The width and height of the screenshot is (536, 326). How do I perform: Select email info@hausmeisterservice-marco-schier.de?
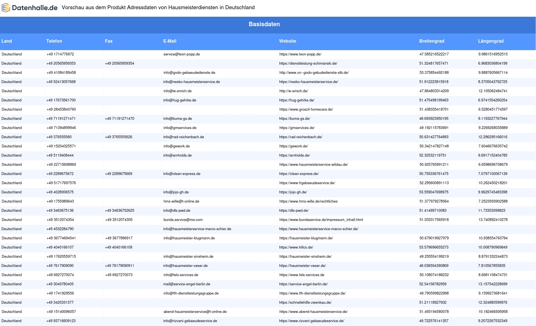(197, 229)
